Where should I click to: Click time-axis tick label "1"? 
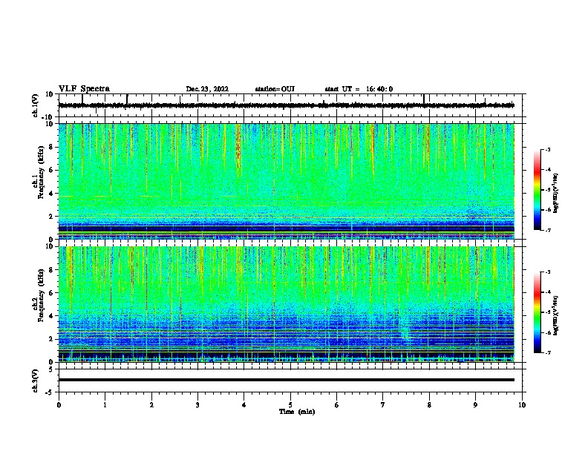point(105,405)
